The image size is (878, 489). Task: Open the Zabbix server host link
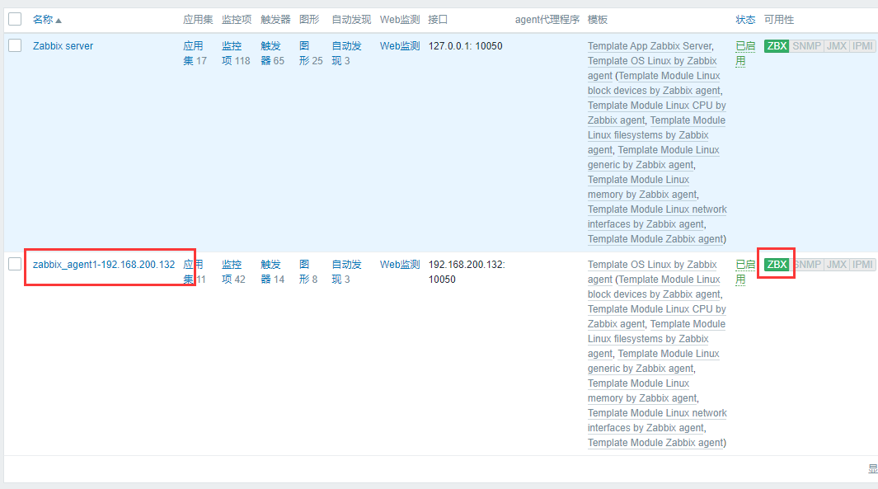point(63,46)
